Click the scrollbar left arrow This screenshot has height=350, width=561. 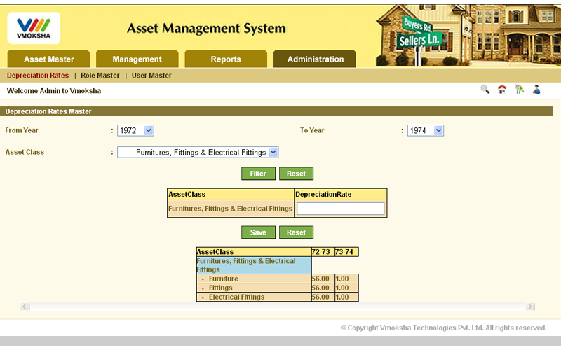(x=25, y=307)
